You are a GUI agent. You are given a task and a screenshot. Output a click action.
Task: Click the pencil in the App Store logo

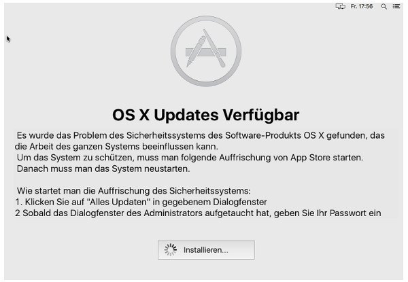[x=196, y=51]
